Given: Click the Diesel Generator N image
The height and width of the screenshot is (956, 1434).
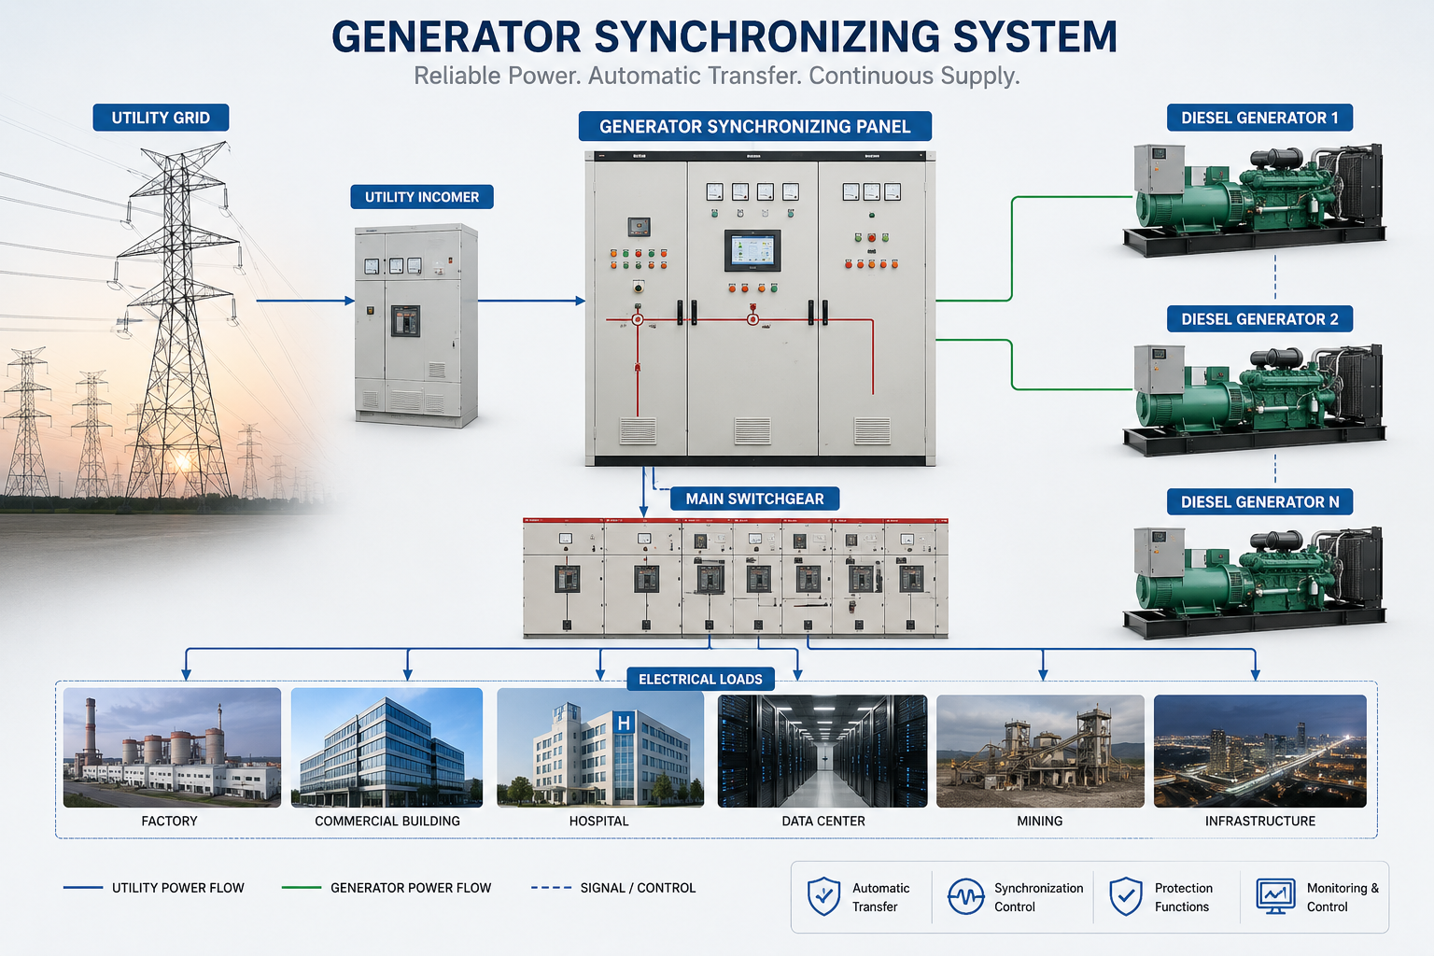Looking at the screenshot, I should coord(1255,582).
